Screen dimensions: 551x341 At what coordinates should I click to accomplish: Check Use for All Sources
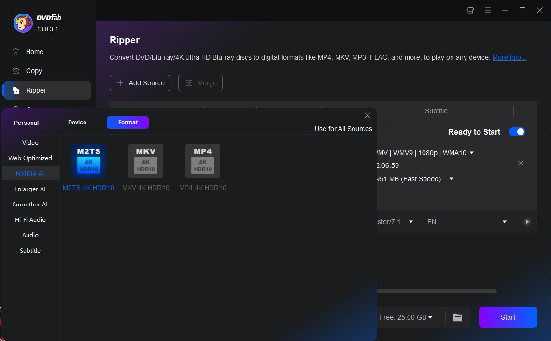coord(308,129)
